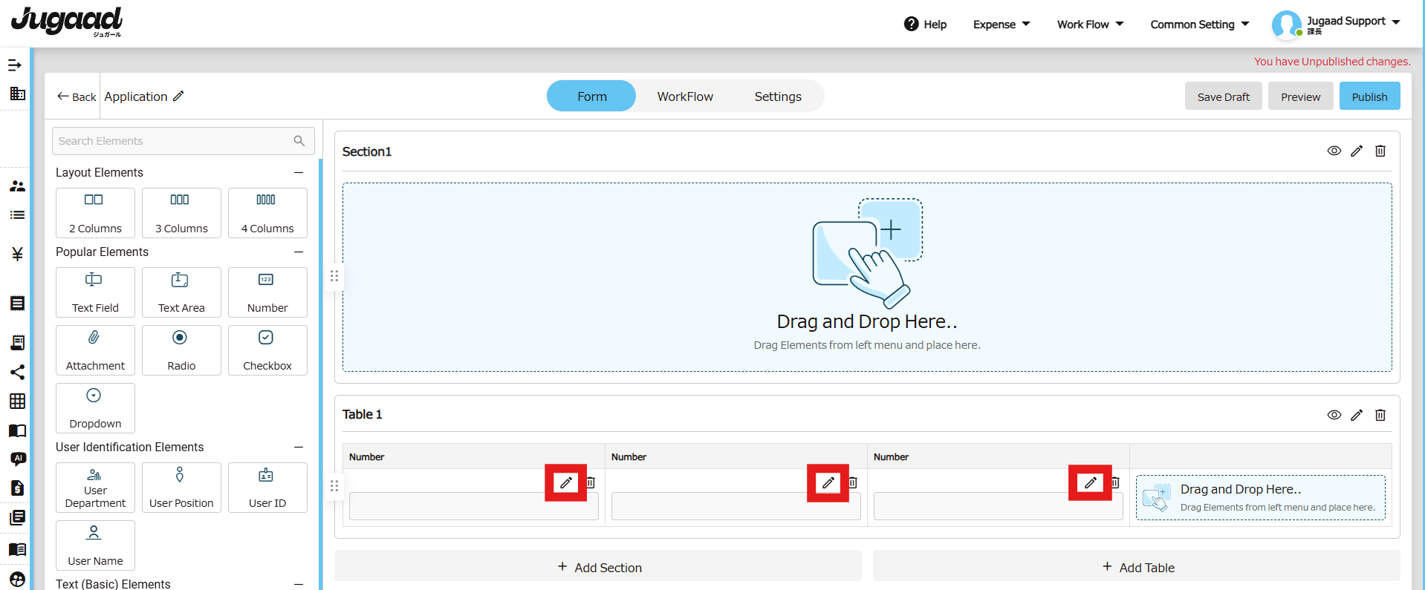Toggle Table 1 visibility using the eye icon
The image size is (1425, 590).
tap(1334, 415)
